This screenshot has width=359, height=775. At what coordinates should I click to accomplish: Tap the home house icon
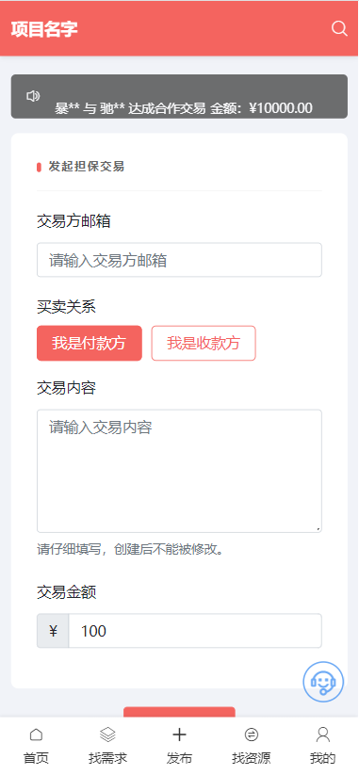36,735
